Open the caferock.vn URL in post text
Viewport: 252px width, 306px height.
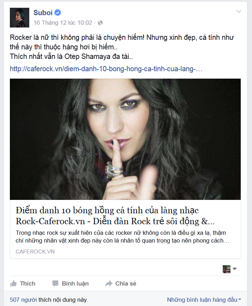[106, 69]
